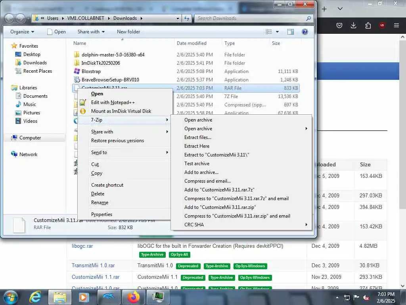The width and height of the screenshot is (406, 305).
Task: Open a new Firefox tab with plus
Action: click(324, 9)
